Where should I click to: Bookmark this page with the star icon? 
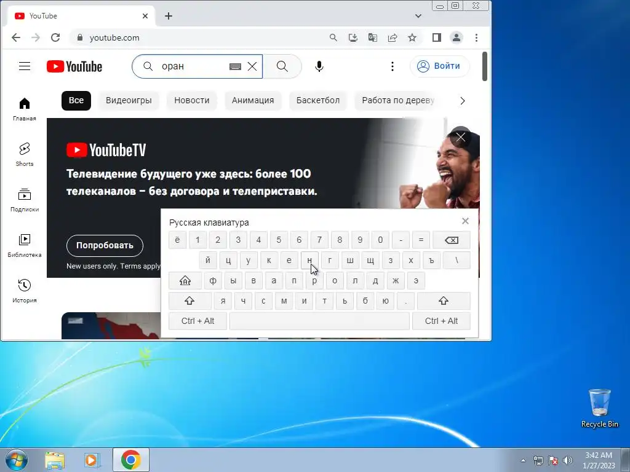tap(412, 37)
